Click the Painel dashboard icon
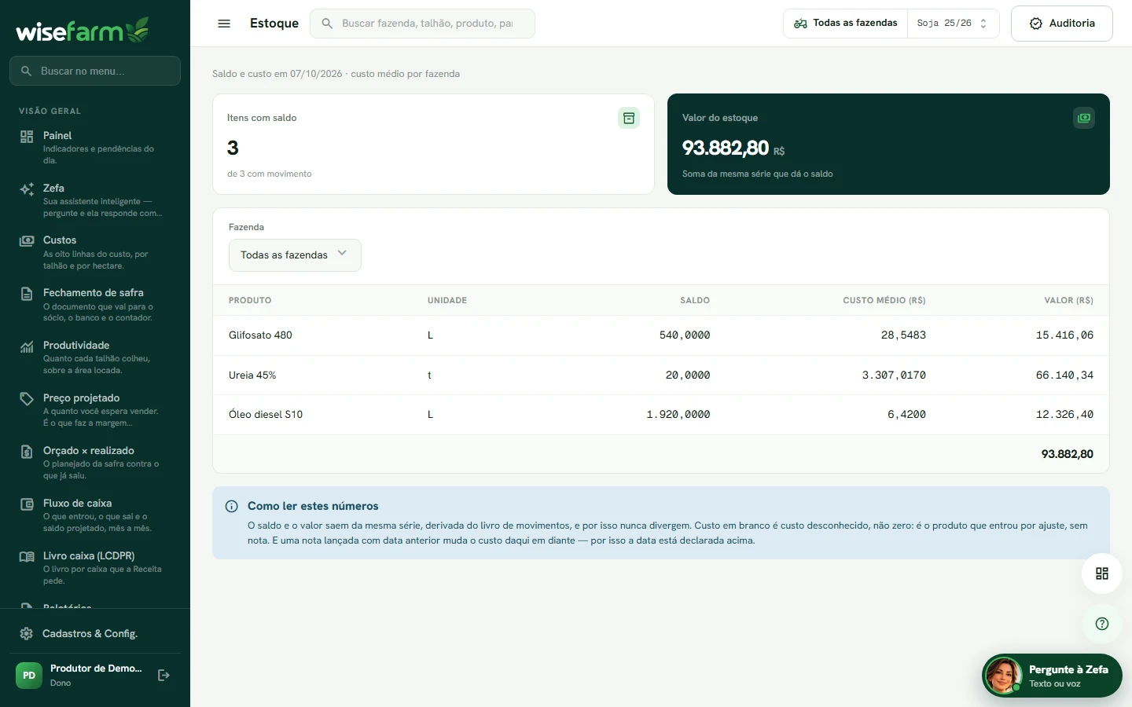 pyautogui.click(x=27, y=137)
